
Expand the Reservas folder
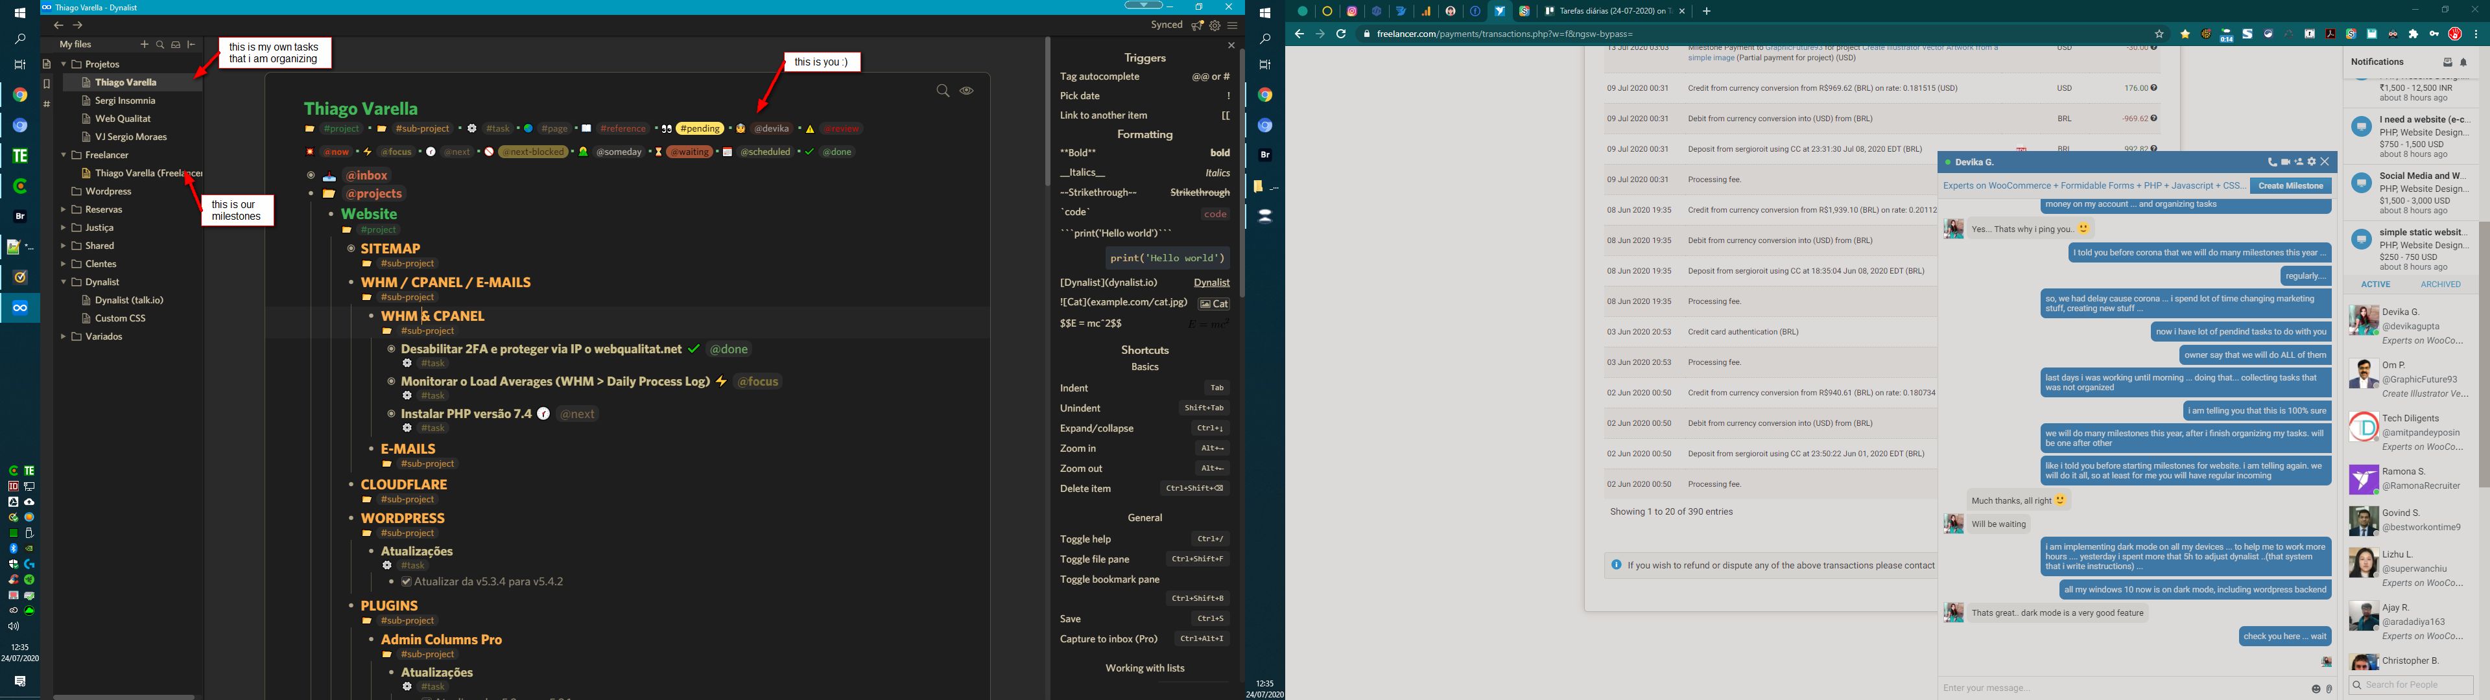pos(64,210)
